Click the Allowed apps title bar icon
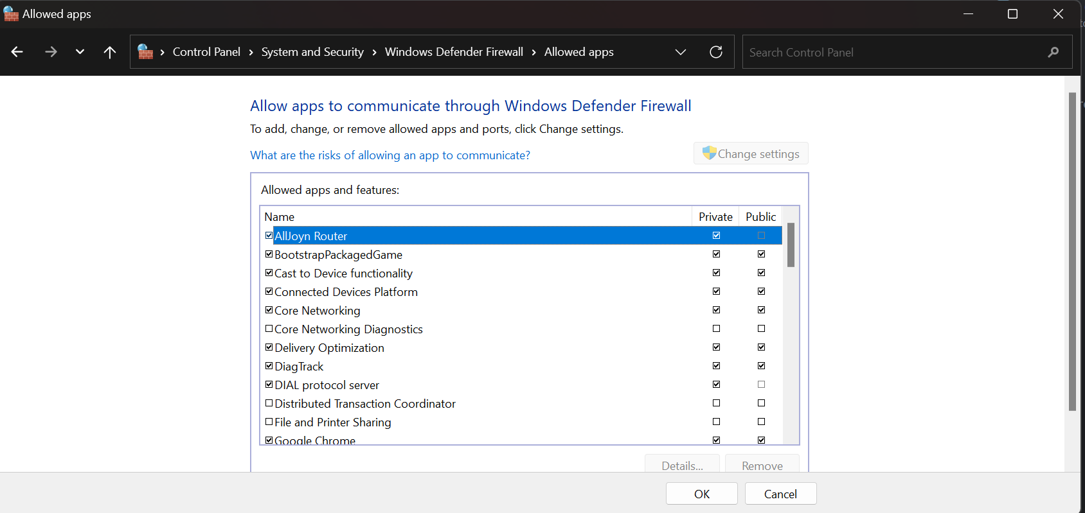Image resolution: width=1085 pixels, height=513 pixels. point(11,14)
